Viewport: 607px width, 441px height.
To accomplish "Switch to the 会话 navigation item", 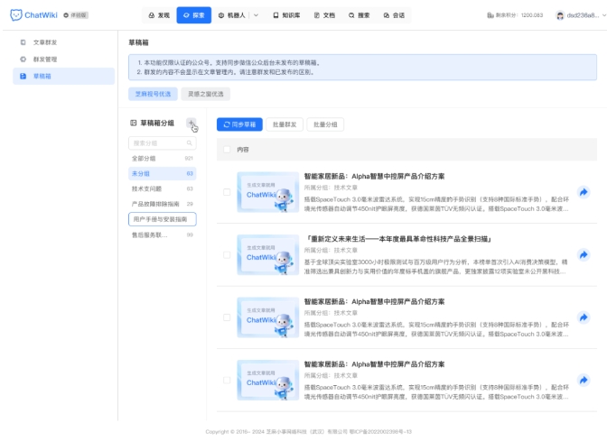I will [394, 15].
